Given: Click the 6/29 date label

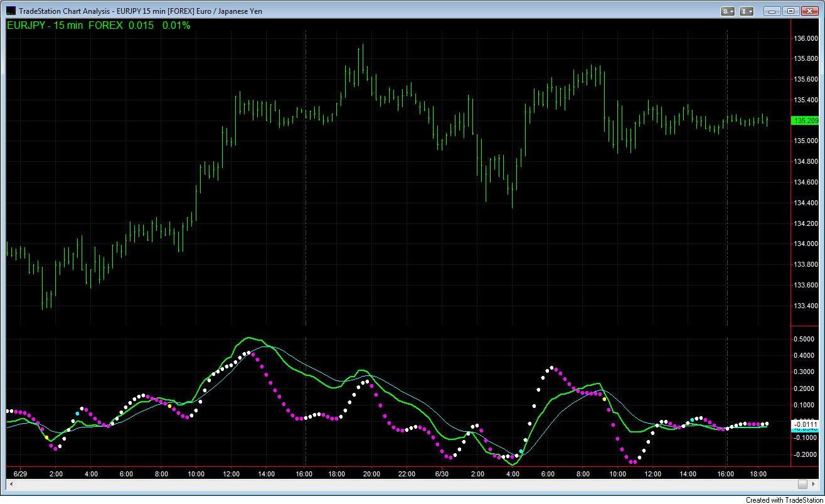Looking at the screenshot, I should tap(20, 474).
